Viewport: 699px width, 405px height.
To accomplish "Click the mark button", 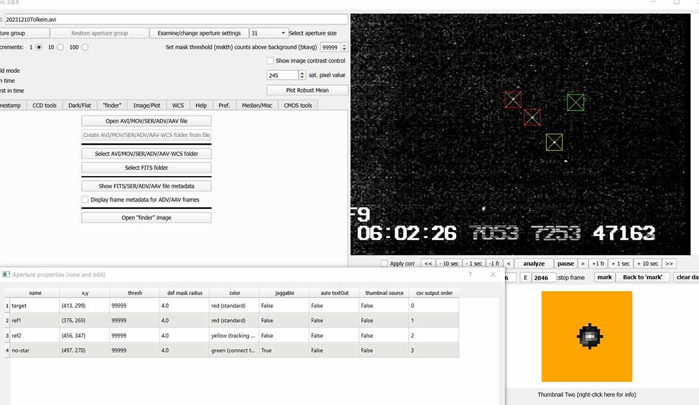I will click(604, 277).
